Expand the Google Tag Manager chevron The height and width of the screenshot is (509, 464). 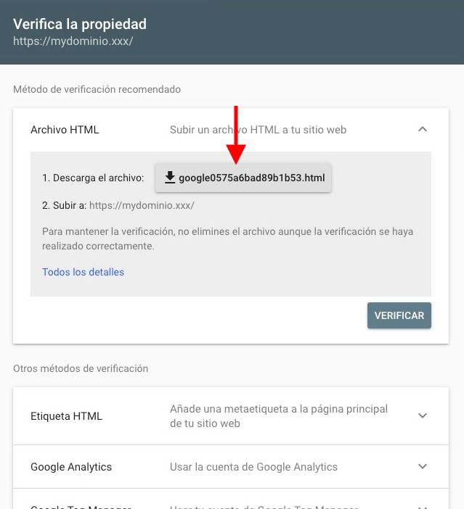(x=423, y=507)
